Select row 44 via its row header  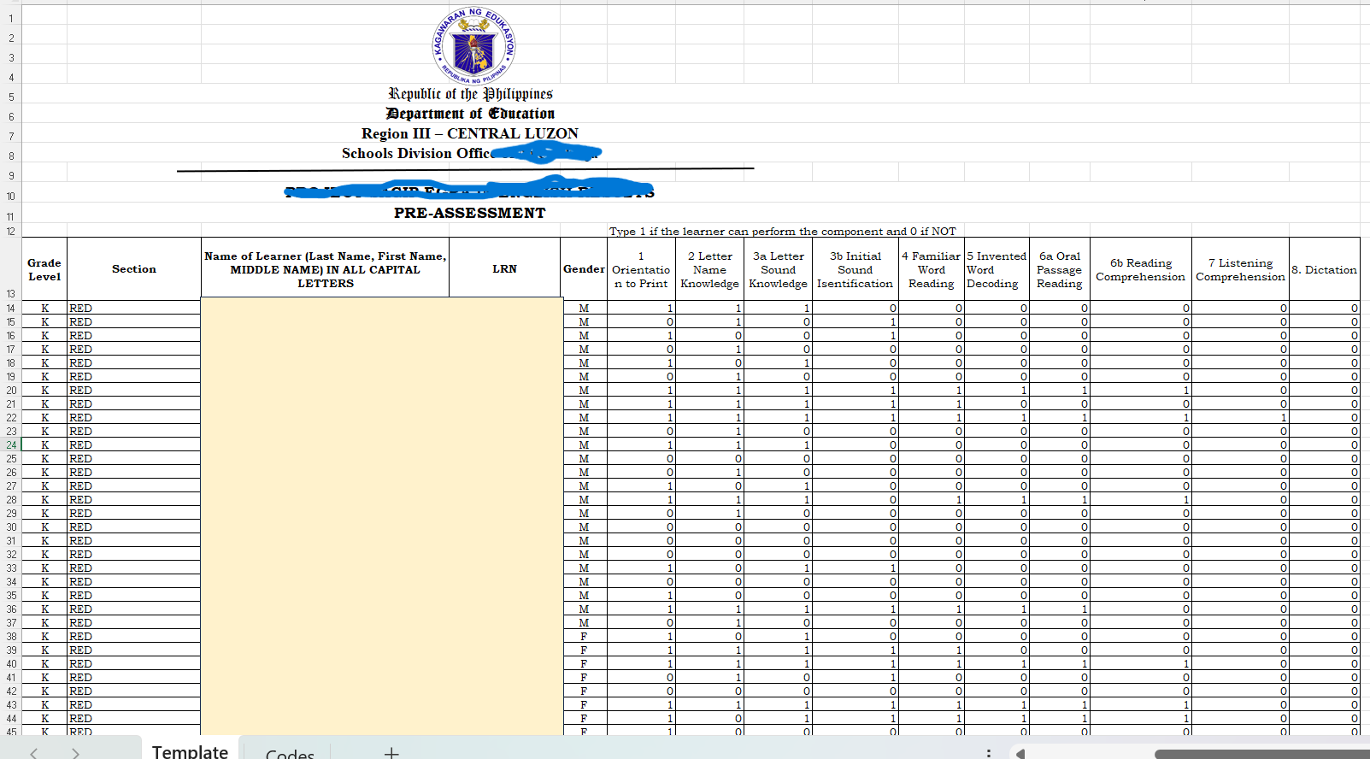tap(11, 718)
